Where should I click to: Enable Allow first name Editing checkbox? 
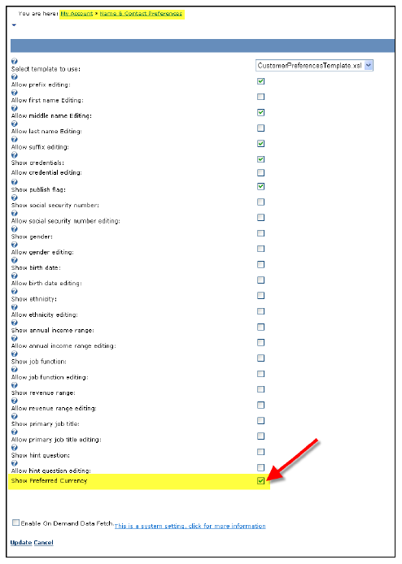(x=260, y=97)
